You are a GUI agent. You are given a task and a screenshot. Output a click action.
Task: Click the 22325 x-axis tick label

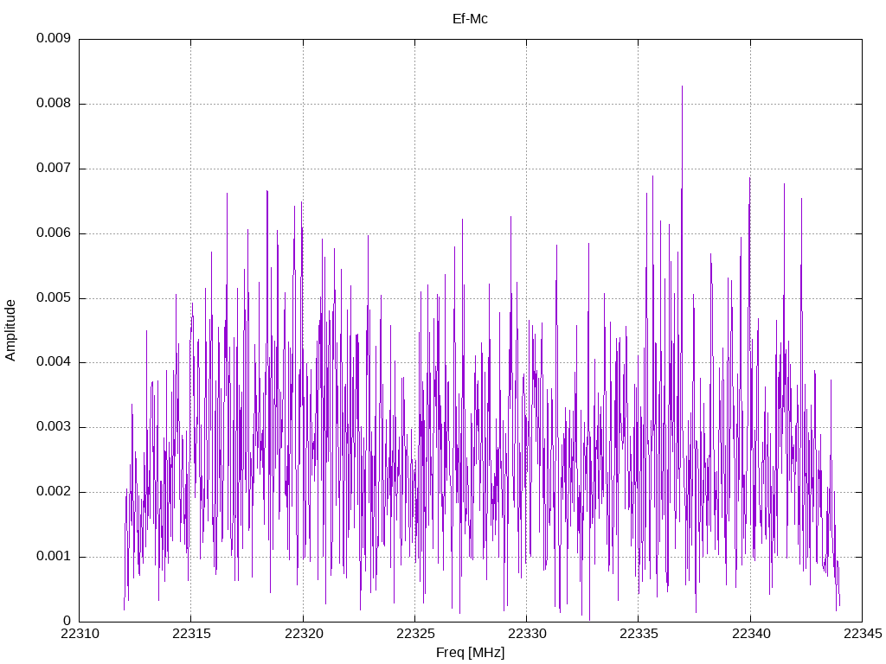coord(415,634)
